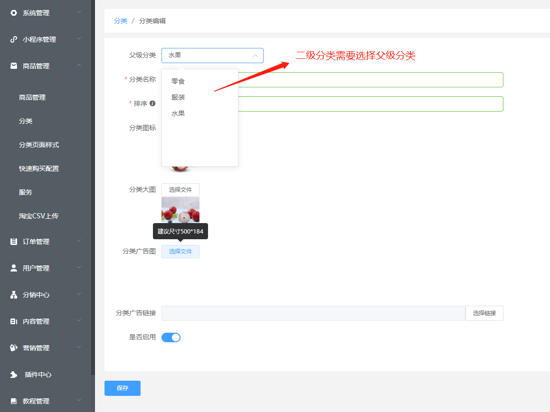This screenshot has width=550, height=412.
Task: Click the 小程序管理 link icon
Action: [x=14, y=39]
